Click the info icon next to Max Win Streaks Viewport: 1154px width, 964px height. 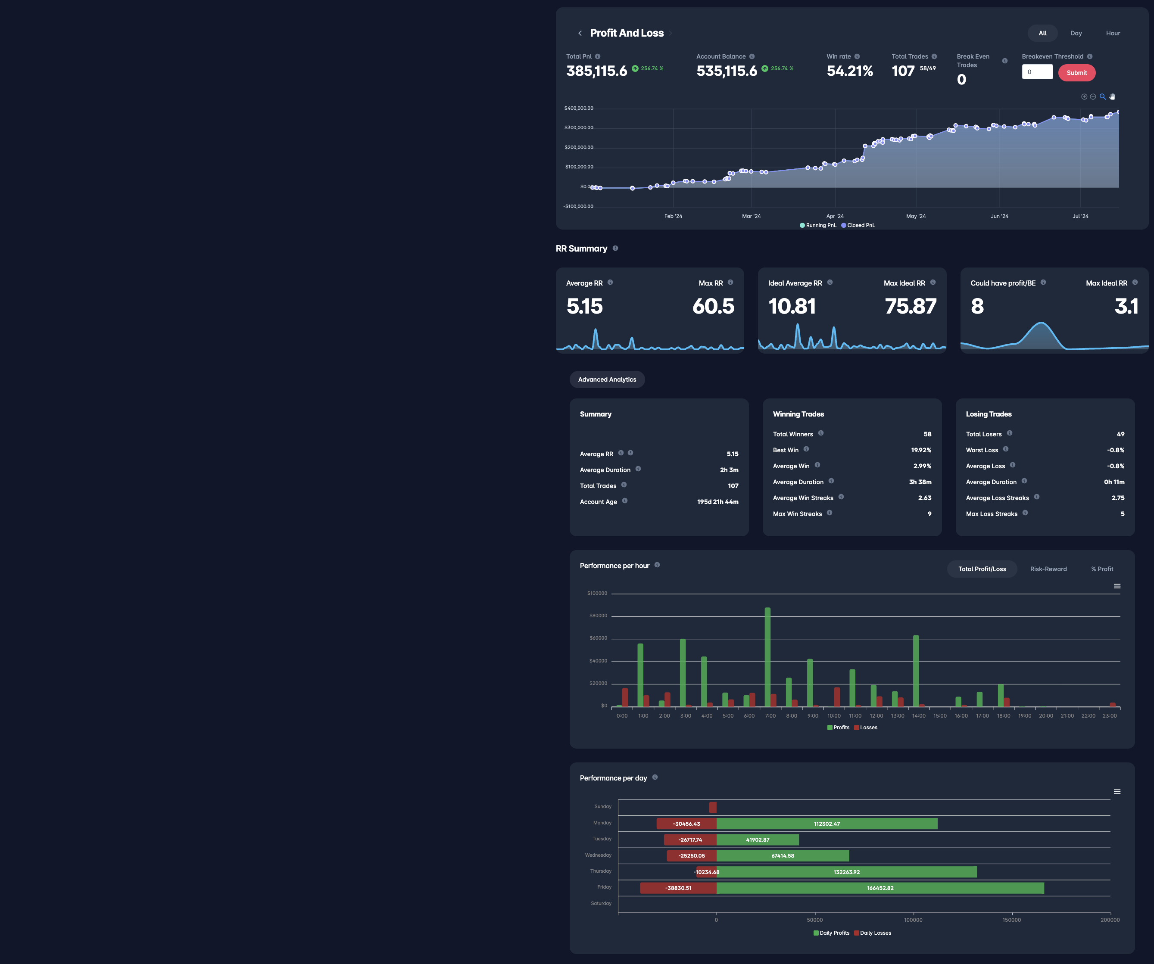(829, 513)
